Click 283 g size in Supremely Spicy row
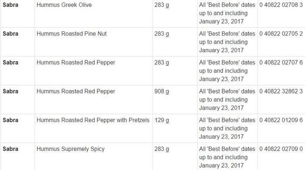The image size is (305, 170). pyautogui.click(x=162, y=149)
